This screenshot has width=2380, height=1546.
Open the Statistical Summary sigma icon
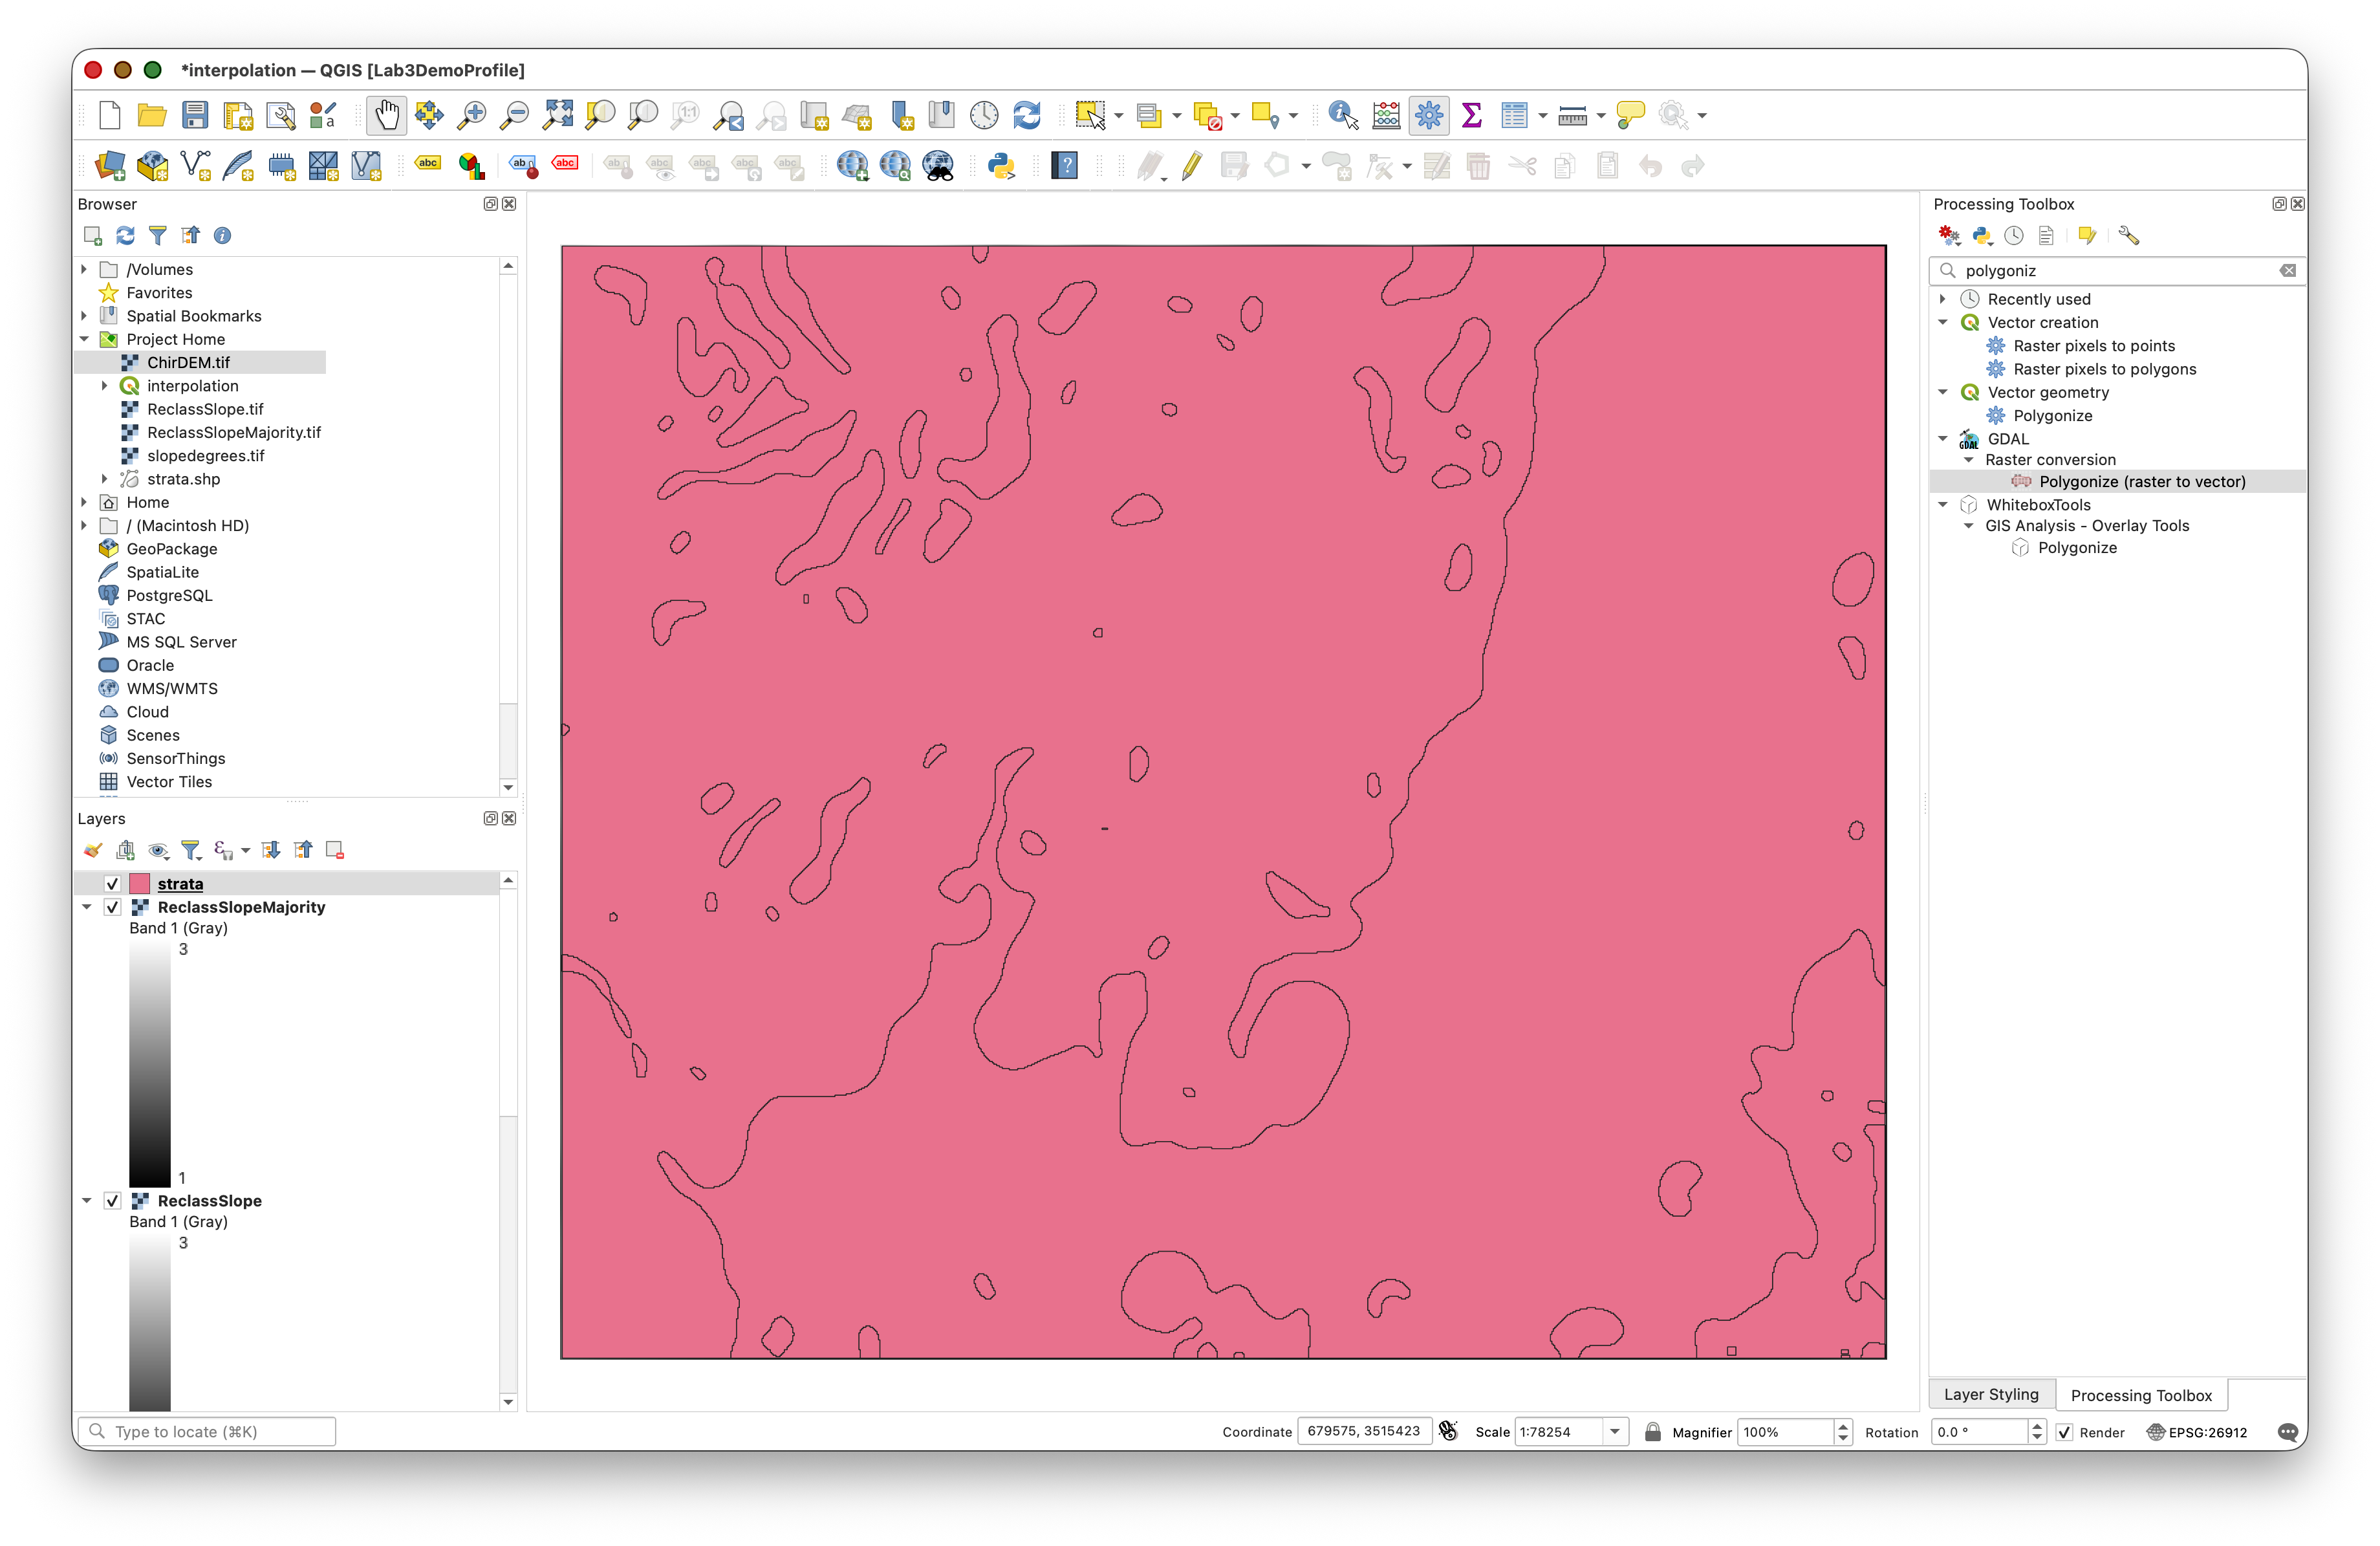1471,116
